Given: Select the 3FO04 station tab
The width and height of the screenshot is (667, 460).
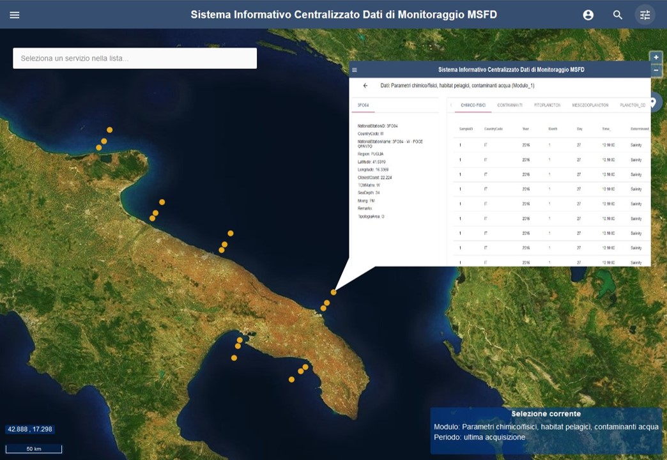Looking at the screenshot, I should [x=364, y=105].
